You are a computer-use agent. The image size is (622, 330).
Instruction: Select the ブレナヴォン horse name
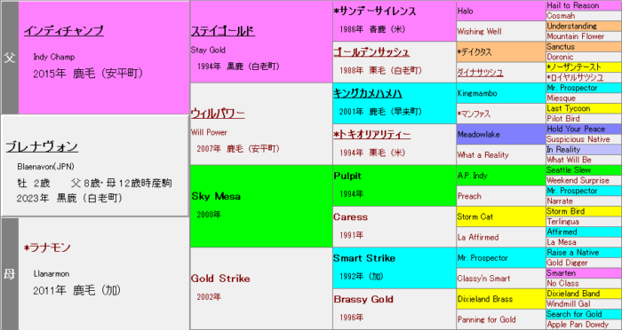(x=42, y=147)
